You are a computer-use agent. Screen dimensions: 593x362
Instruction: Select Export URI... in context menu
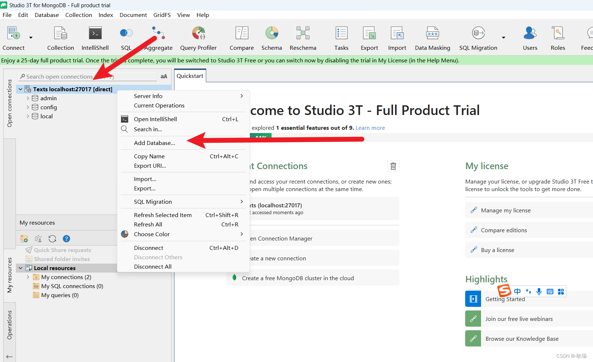click(183, 165)
